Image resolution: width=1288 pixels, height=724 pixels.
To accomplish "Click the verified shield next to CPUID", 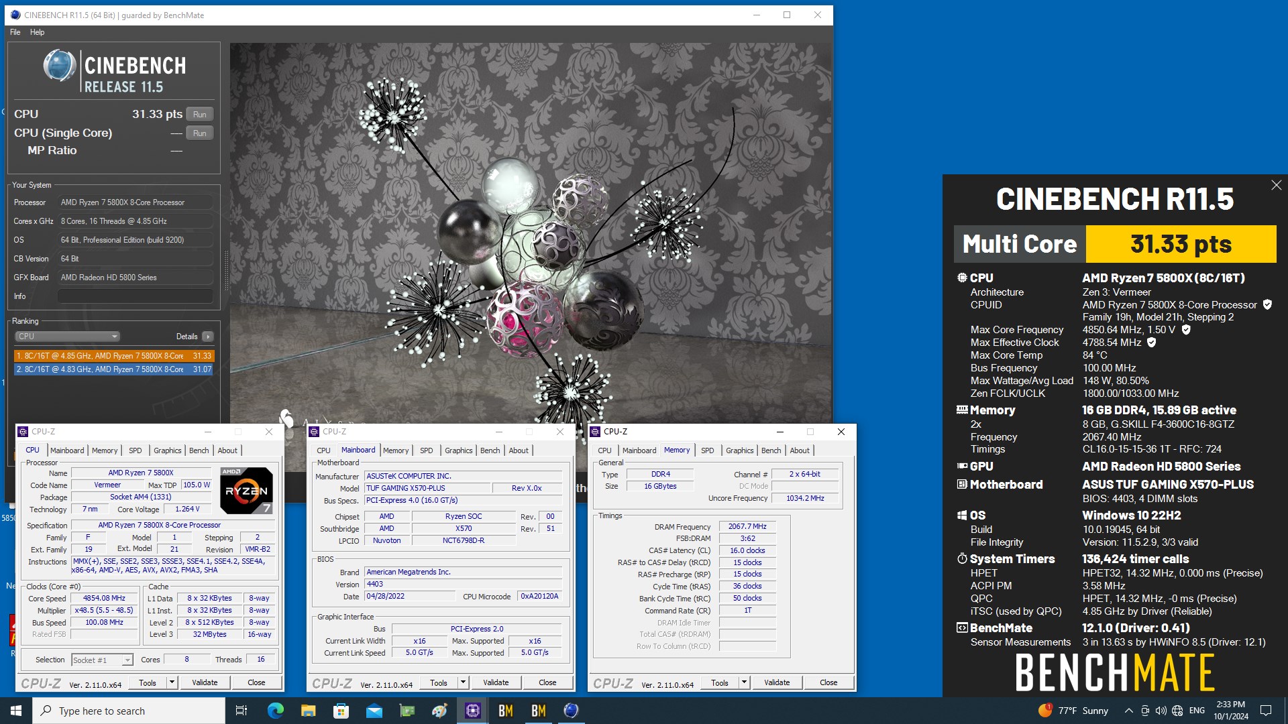I will point(1267,304).
